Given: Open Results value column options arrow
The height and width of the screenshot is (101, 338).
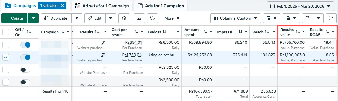Looking at the screenshot, I should 303,32.
